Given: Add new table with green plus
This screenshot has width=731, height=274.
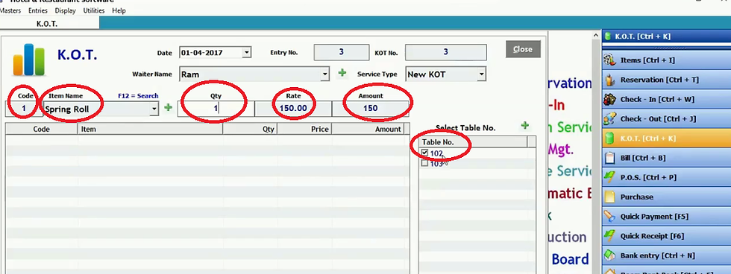Looking at the screenshot, I should (525, 126).
